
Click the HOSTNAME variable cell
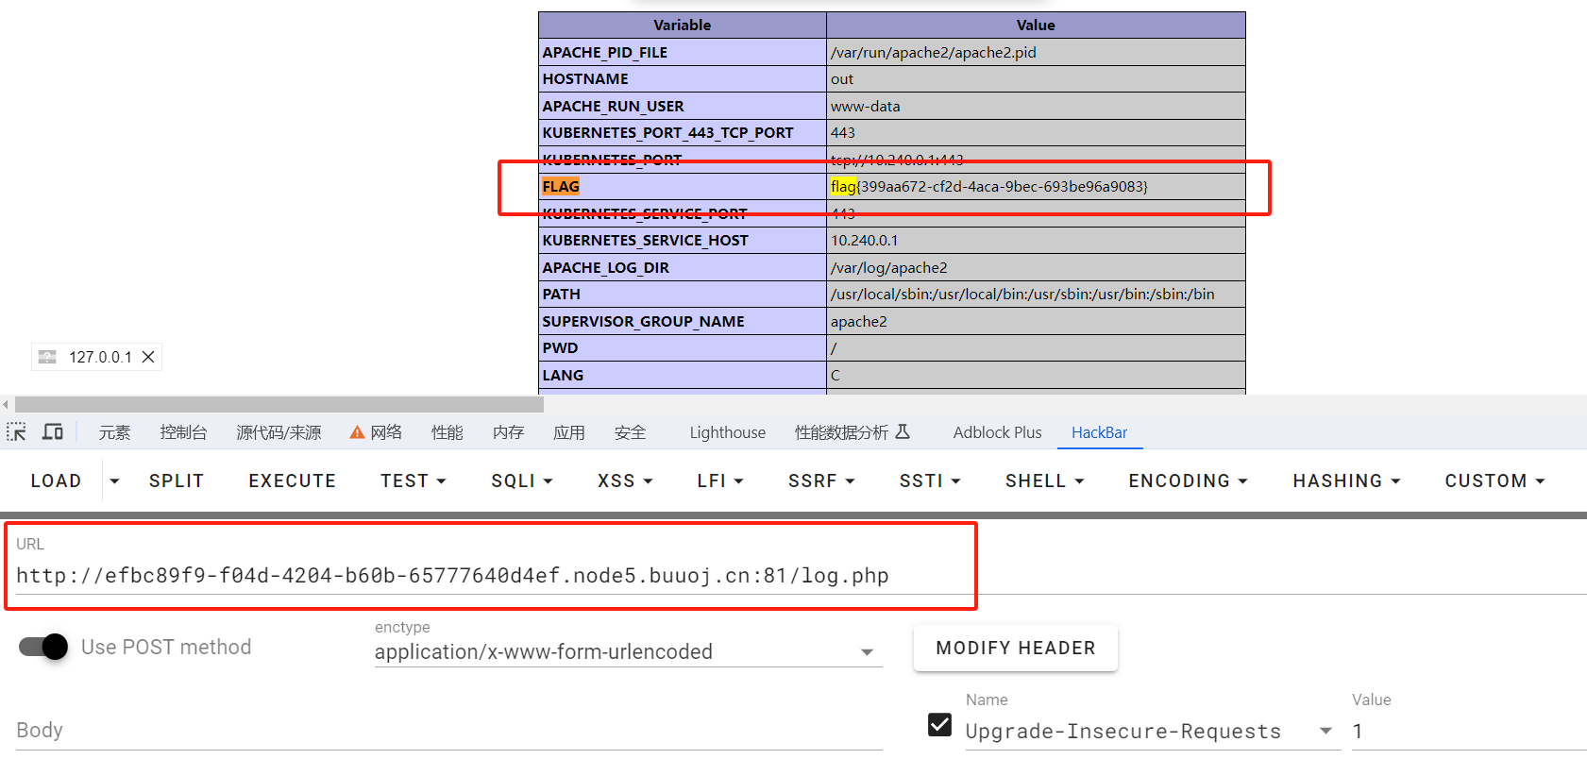pos(683,78)
